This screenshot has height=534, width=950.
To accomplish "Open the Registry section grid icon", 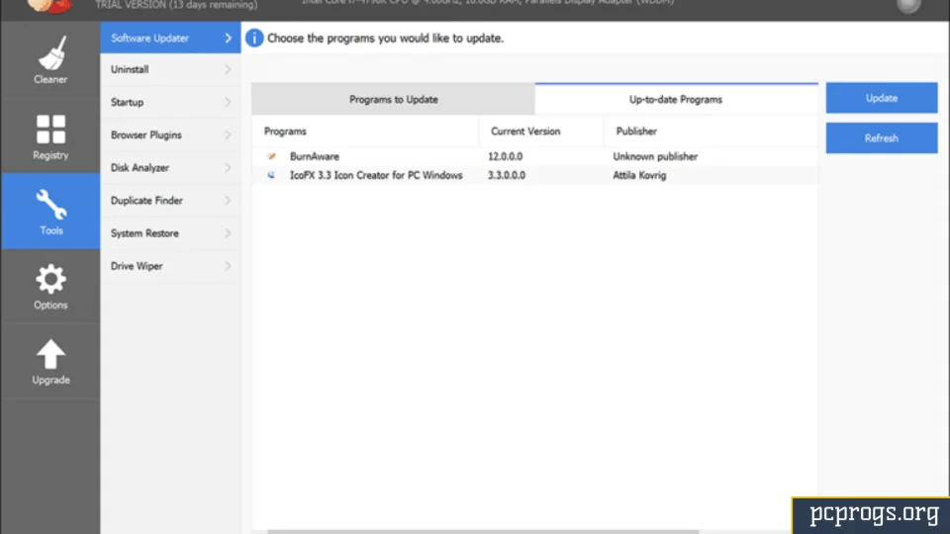I will point(50,129).
